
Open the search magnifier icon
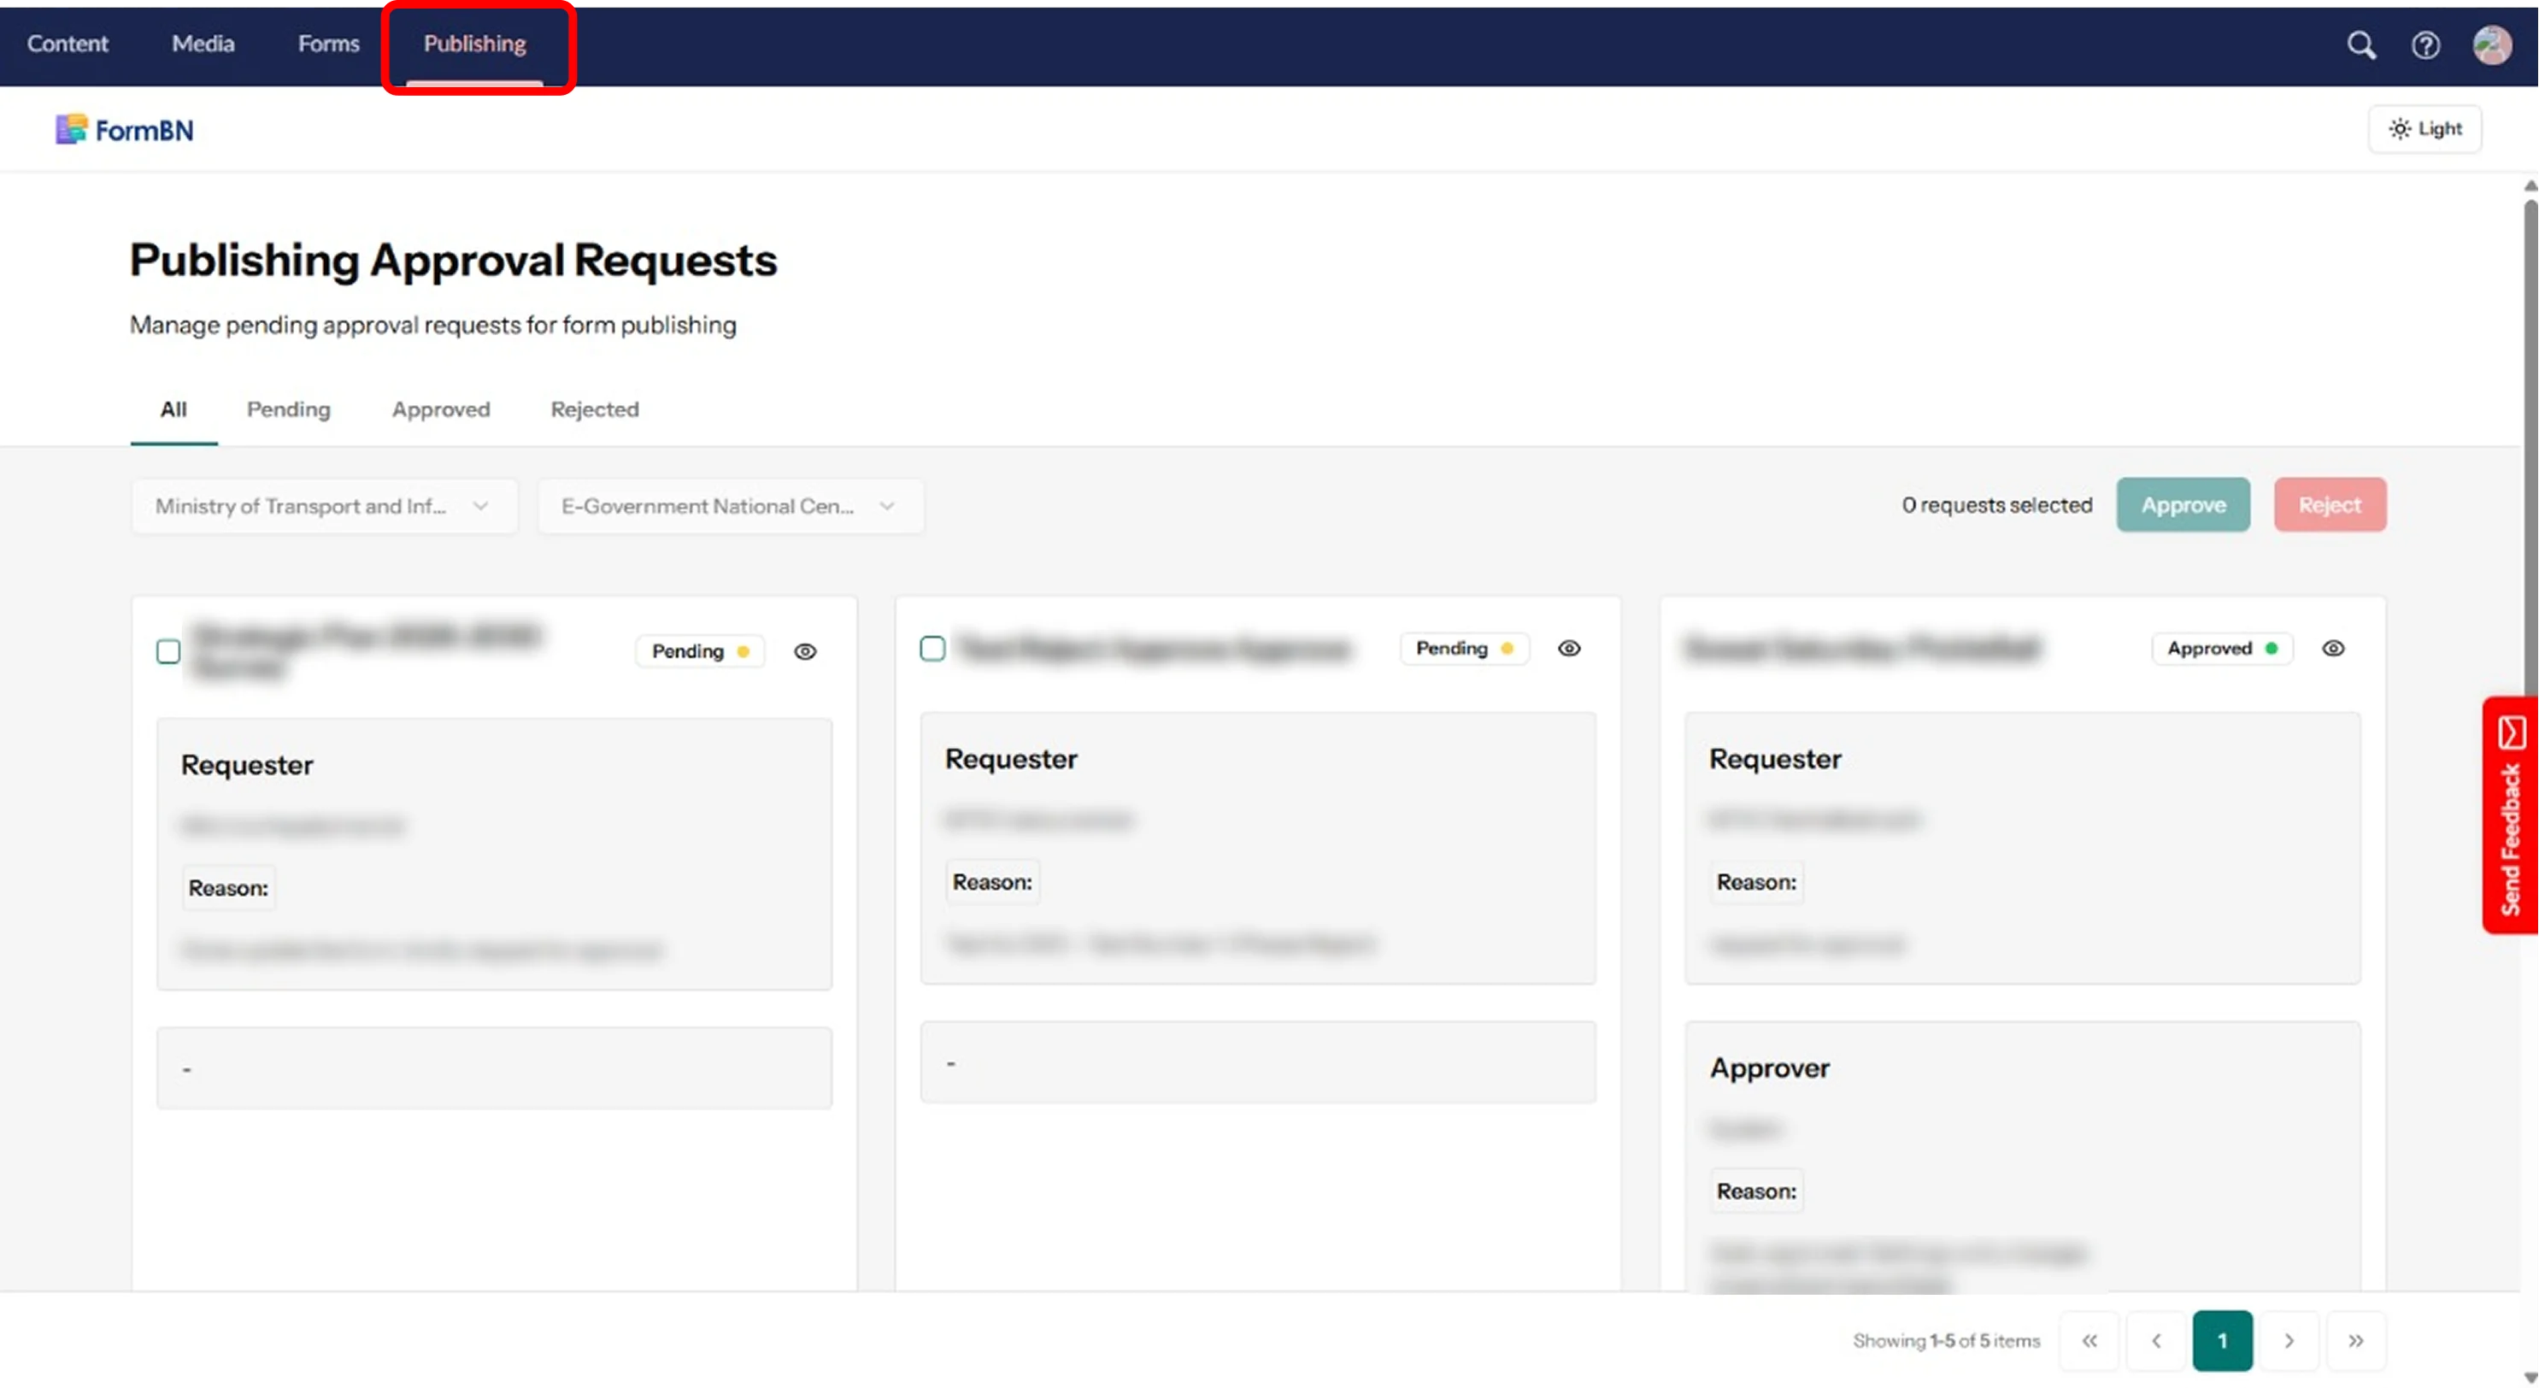click(2360, 45)
